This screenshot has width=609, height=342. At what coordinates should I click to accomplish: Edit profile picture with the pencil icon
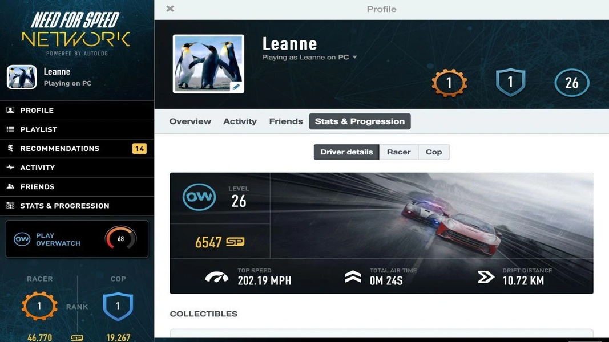[x=236, y=87]
